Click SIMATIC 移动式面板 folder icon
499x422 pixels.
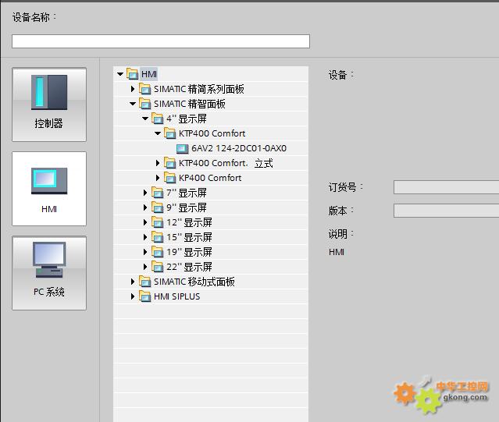coord(144,282)
